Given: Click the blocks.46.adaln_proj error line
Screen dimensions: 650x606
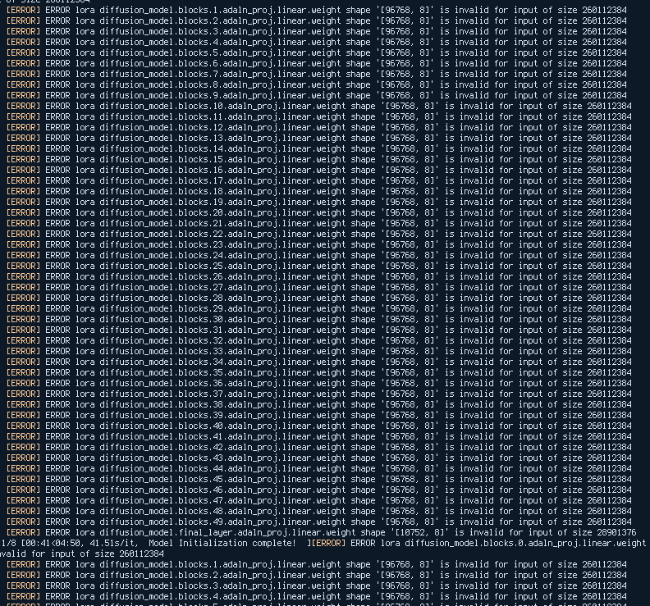Looking at the screenshot, I should [x=318, y=490].
